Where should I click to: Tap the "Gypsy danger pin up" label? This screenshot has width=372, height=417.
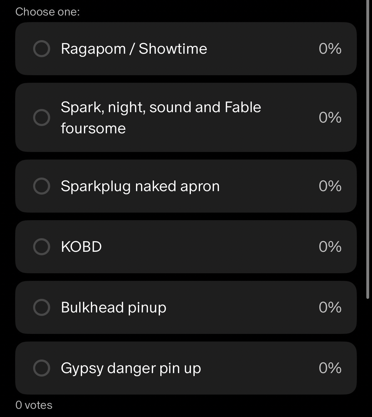tap(131, 368)
